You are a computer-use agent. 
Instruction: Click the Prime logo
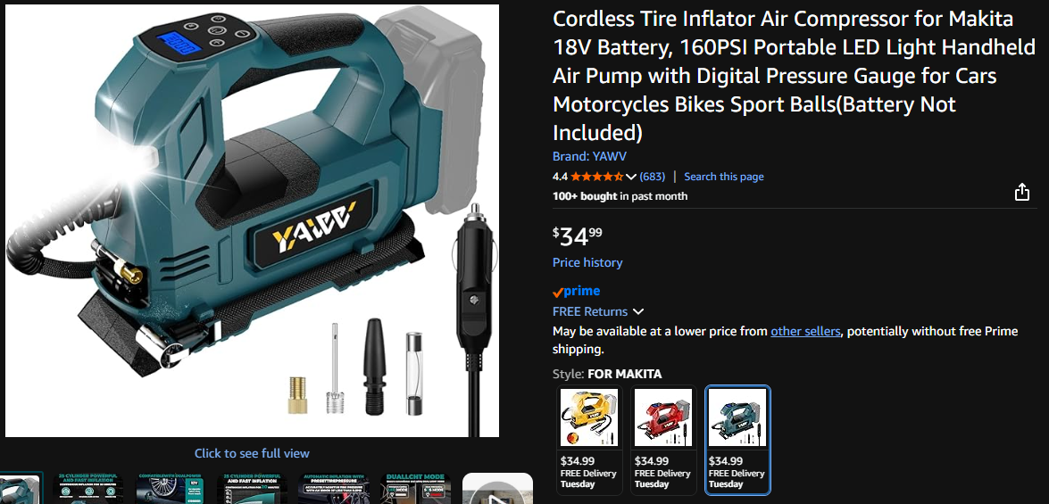click(576, 292)
